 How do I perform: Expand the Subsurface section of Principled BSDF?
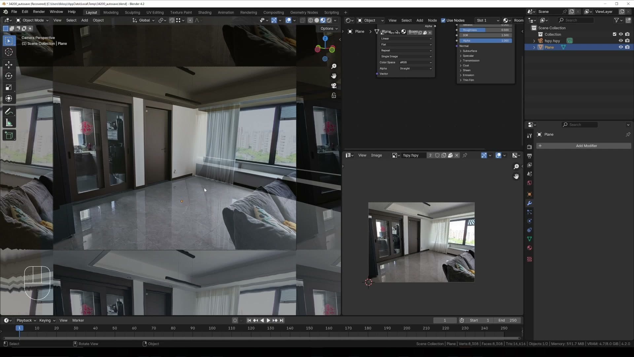pos(470,51)
